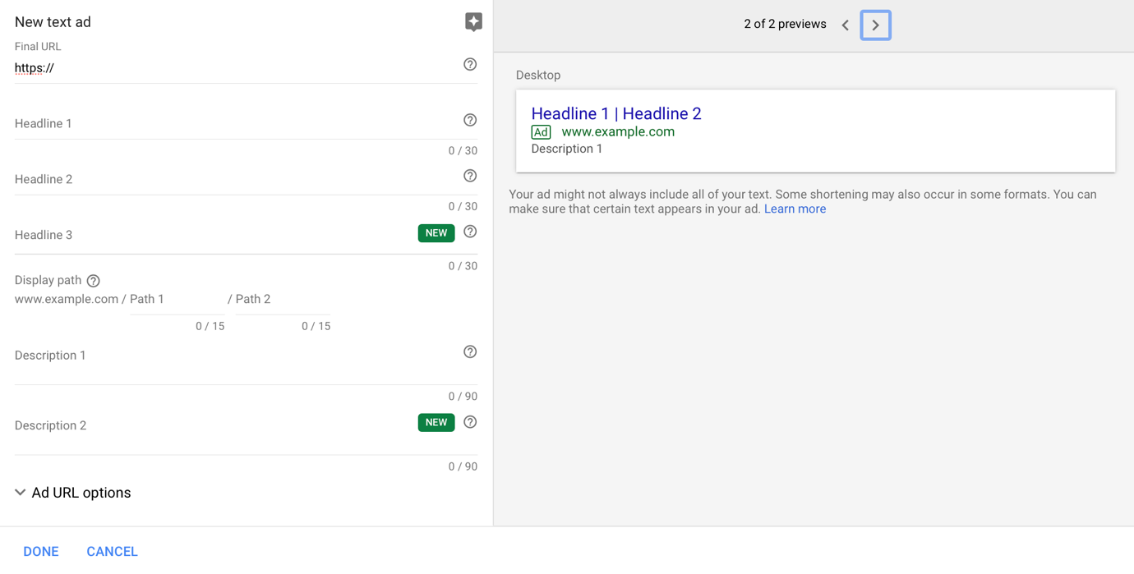Click the green www.example.com preview URL
The image size is (1134, 574).
618,131
